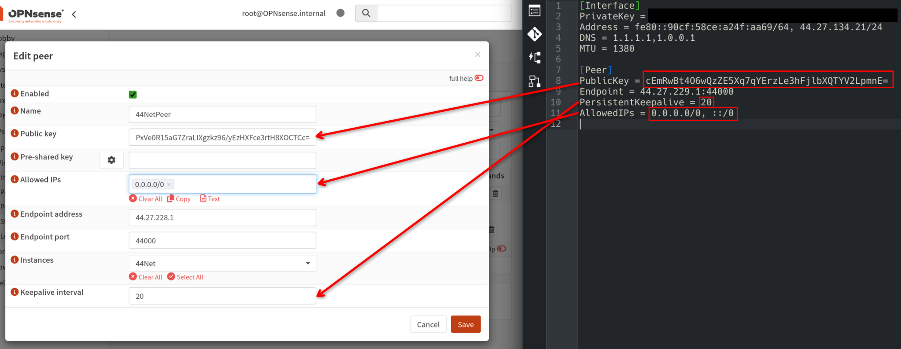Show help for Instances field
The width and height of the screenshot is (901, 349).
coord(15,260)
